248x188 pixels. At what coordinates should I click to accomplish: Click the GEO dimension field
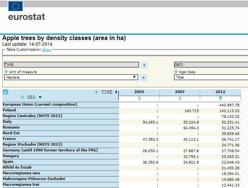click(211, 64)
